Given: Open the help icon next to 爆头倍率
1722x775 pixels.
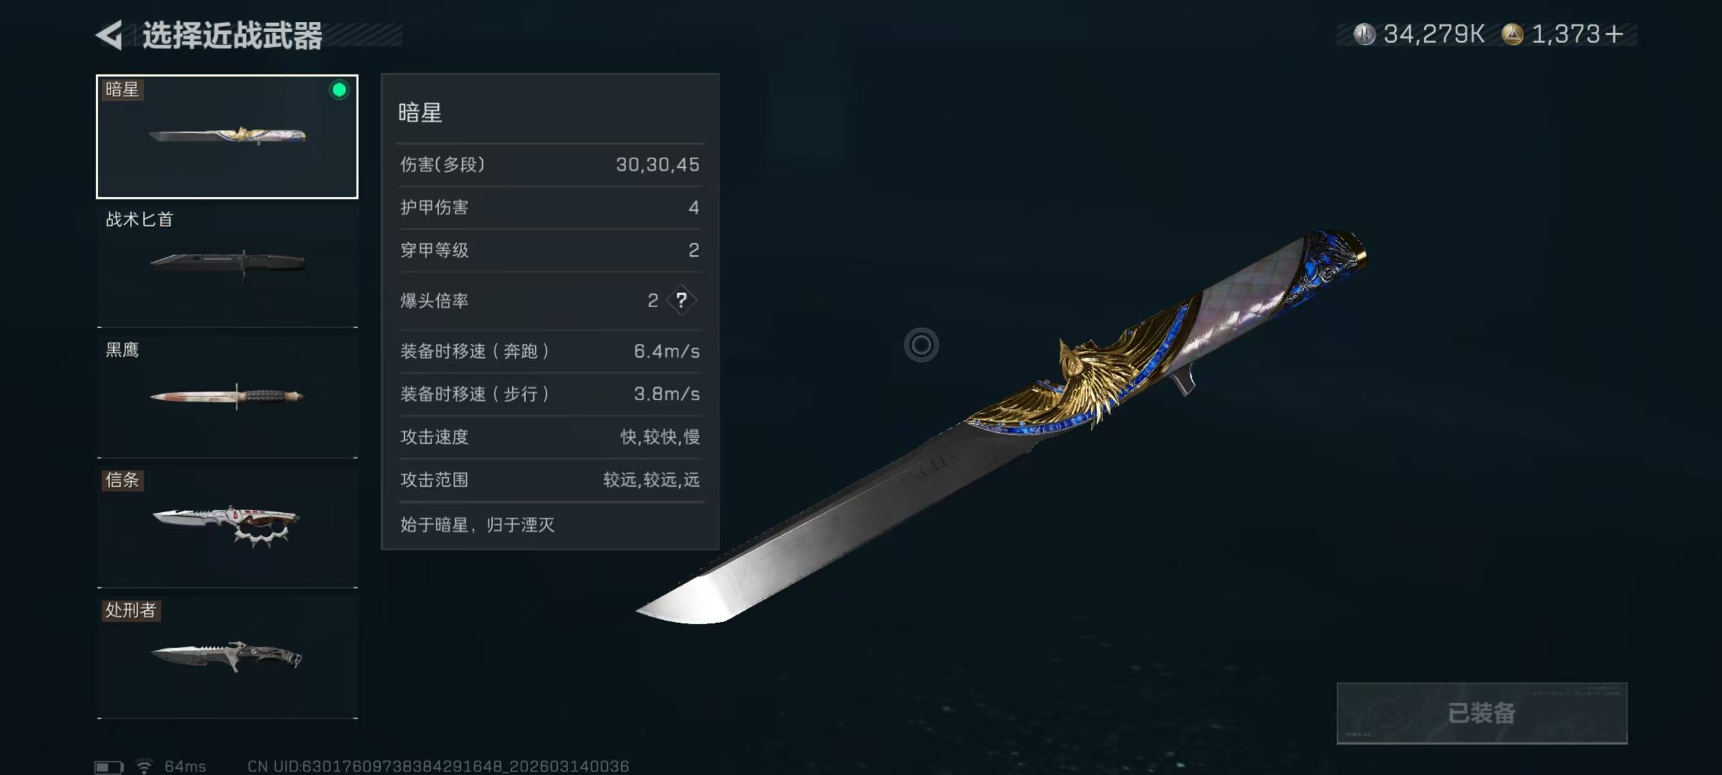Looking at the screenshot, I should (x=681, y=300).
